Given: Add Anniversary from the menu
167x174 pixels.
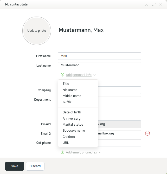Looking at the screenshot, I should click(72, 119).
